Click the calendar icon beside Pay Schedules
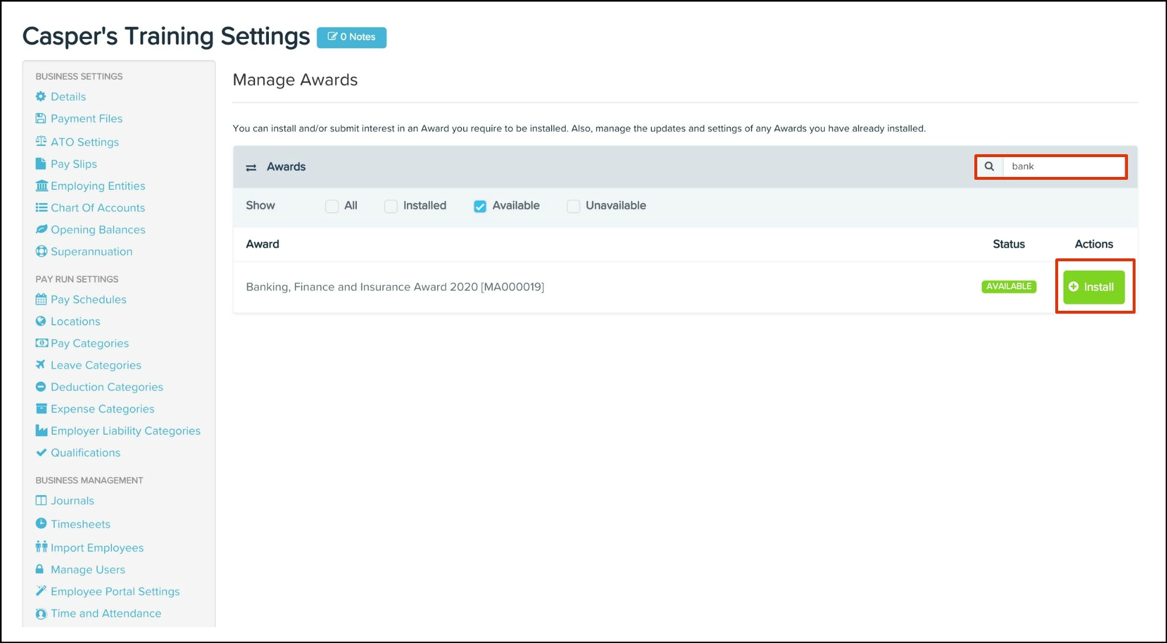 click(x=41, y=299)
